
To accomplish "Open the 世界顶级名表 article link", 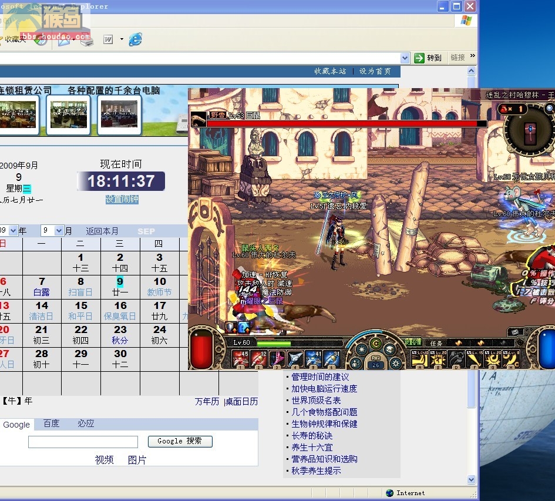I will pyautogui.click(x=316, y=401).
